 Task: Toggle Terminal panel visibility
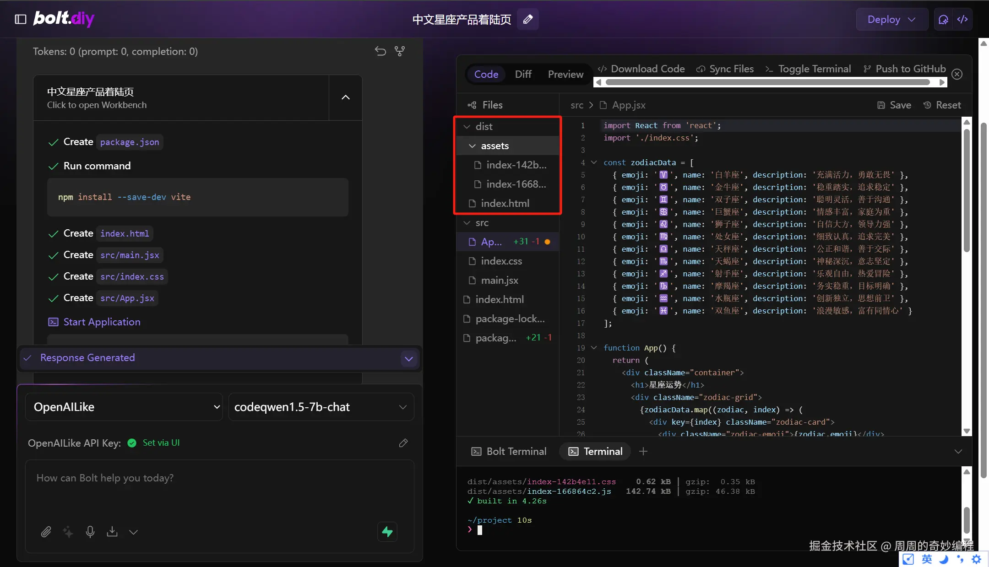pyautogui.click(x=808, y=69)
